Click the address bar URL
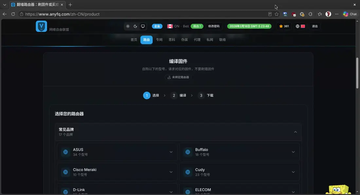360x195 pixels. 62,14
